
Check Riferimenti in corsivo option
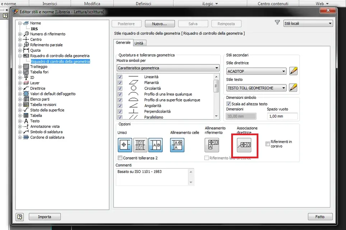click(x=268, y=144)
